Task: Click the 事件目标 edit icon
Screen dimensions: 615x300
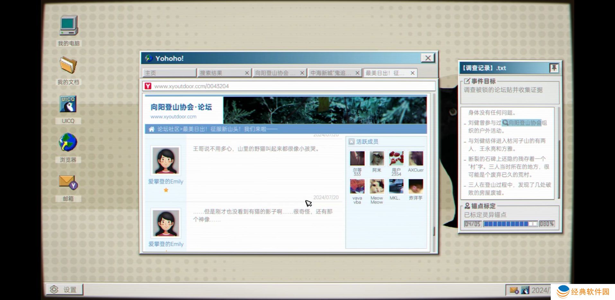Action: pos(467,81)
